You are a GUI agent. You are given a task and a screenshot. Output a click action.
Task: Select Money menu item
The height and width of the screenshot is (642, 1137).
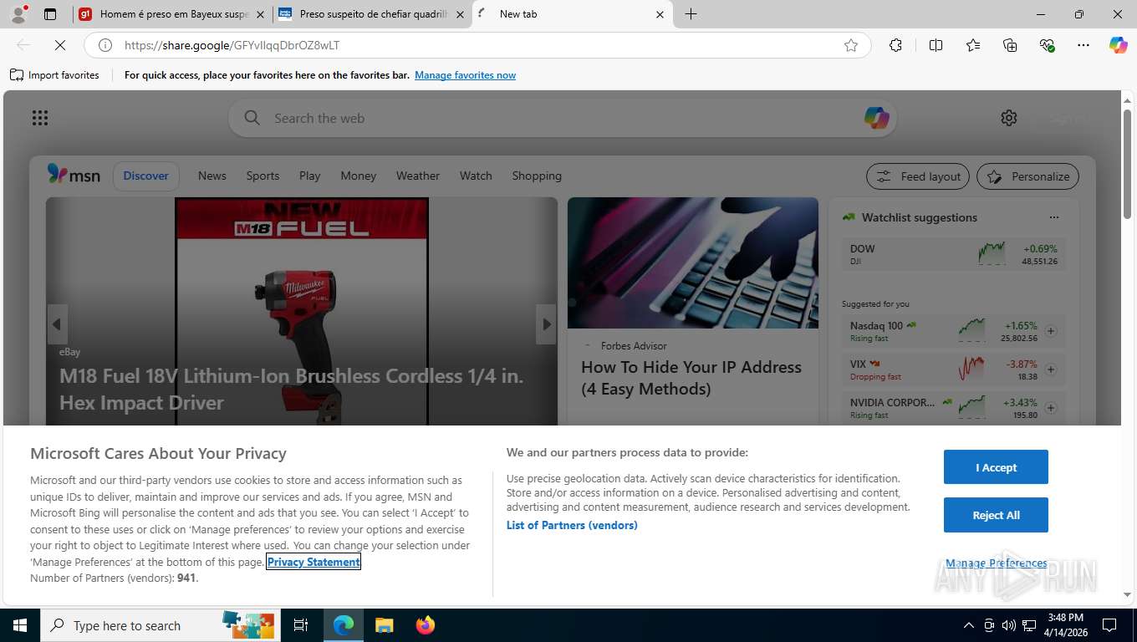point(359,176)
